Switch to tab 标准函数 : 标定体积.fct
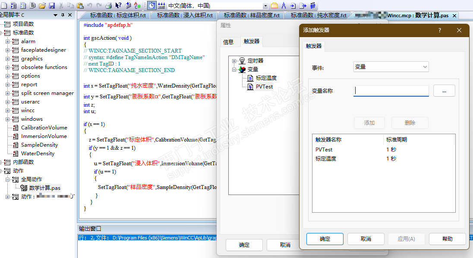473x258 pixels. (118, 16)
